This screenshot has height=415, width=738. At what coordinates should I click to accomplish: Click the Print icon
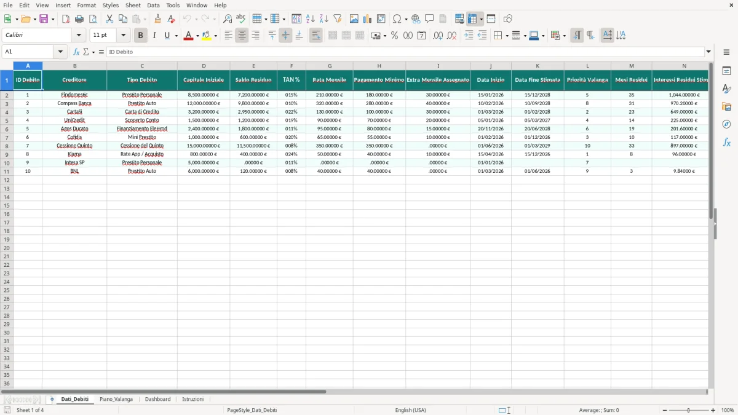pos(79,19)
